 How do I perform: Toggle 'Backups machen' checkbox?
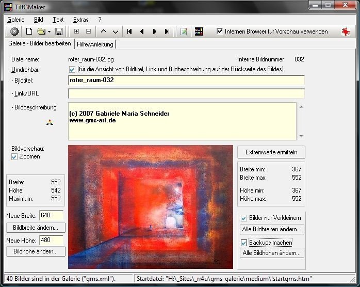[244, 243]
